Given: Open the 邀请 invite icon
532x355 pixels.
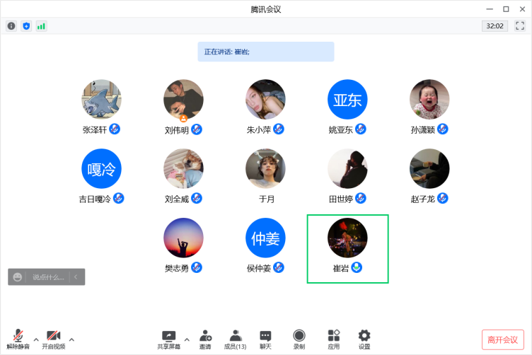Looking at the screenshot, I should click(x=205, y=337).
